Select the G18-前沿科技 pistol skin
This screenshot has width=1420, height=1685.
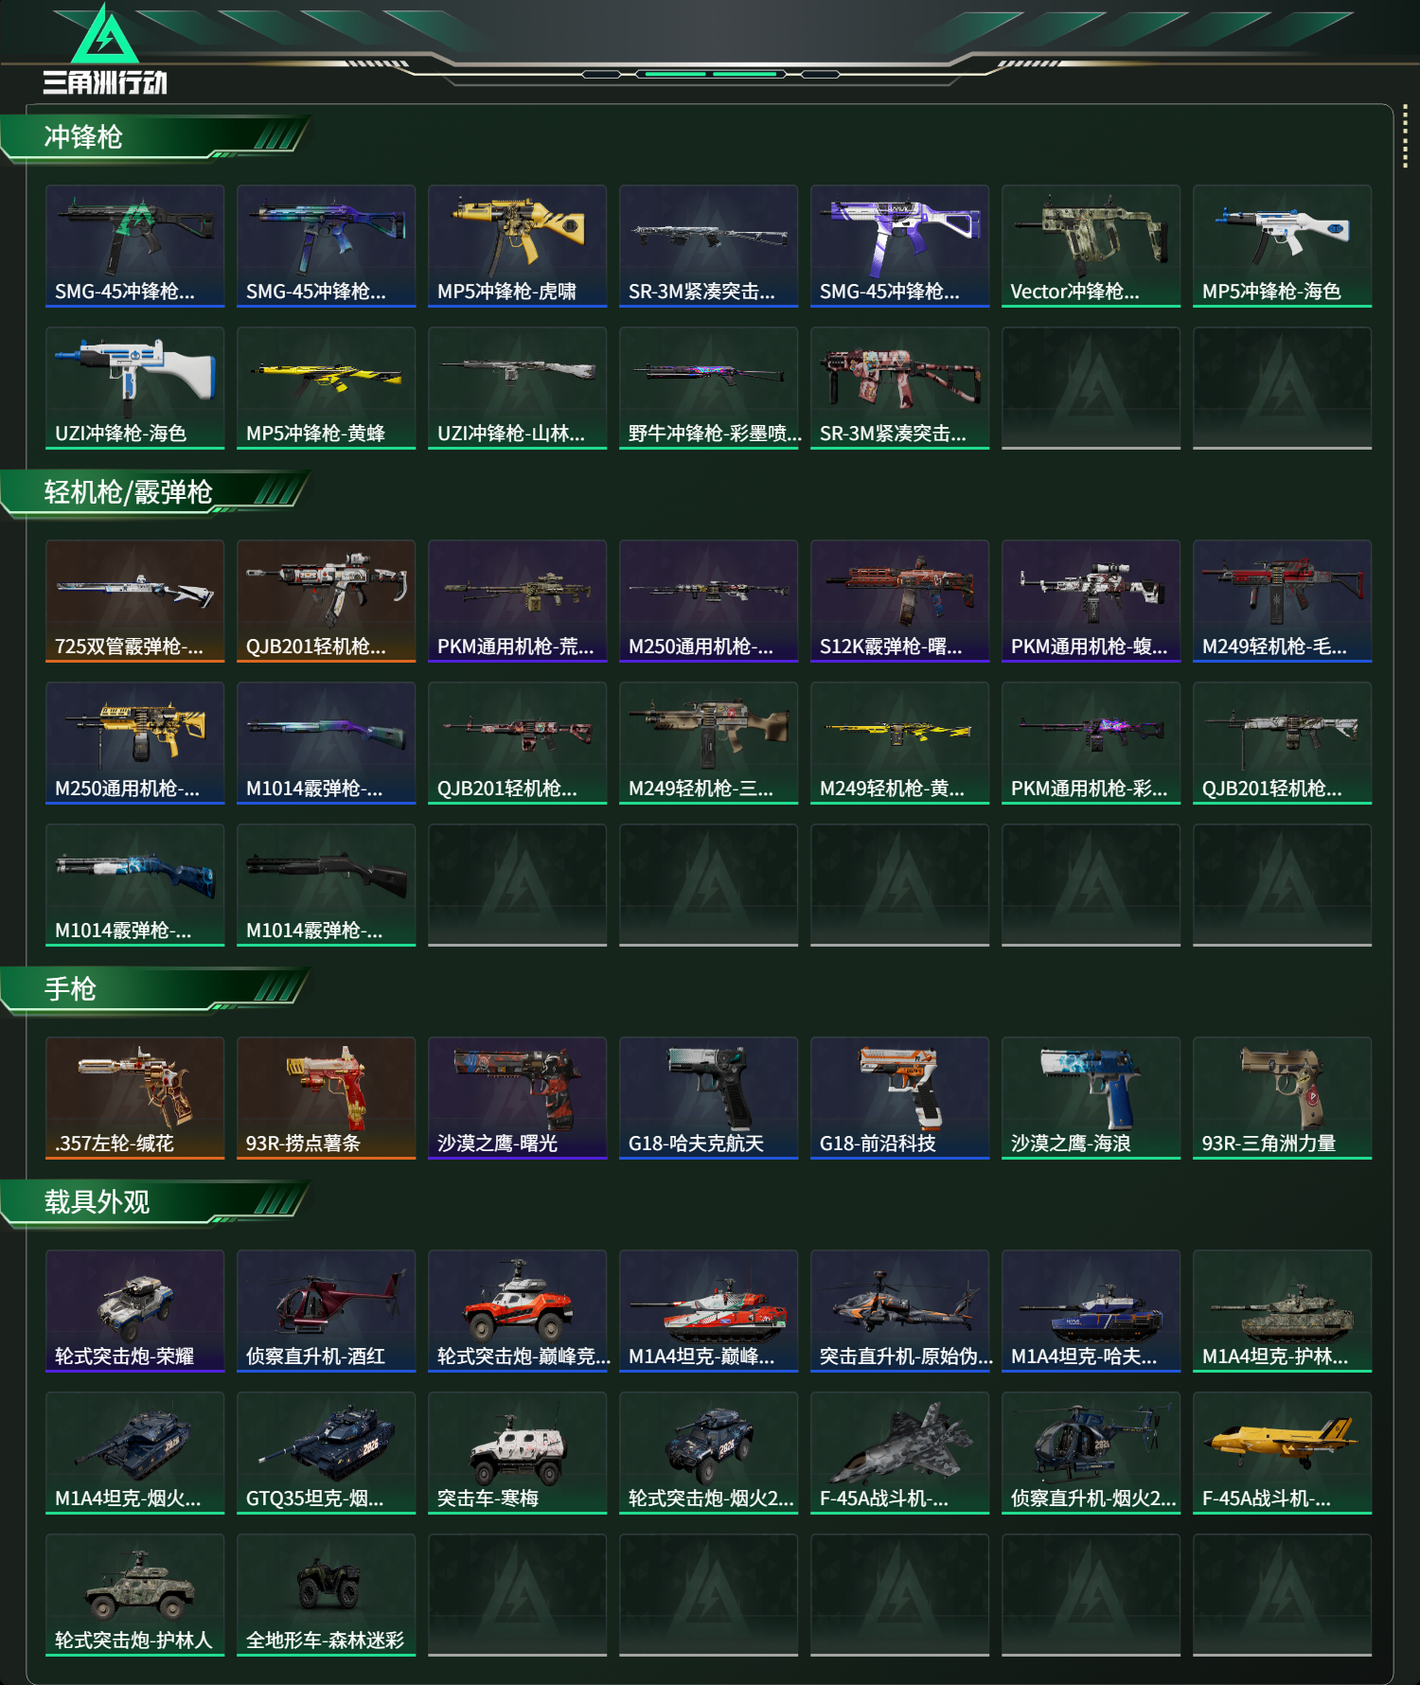coord(899,1098)
